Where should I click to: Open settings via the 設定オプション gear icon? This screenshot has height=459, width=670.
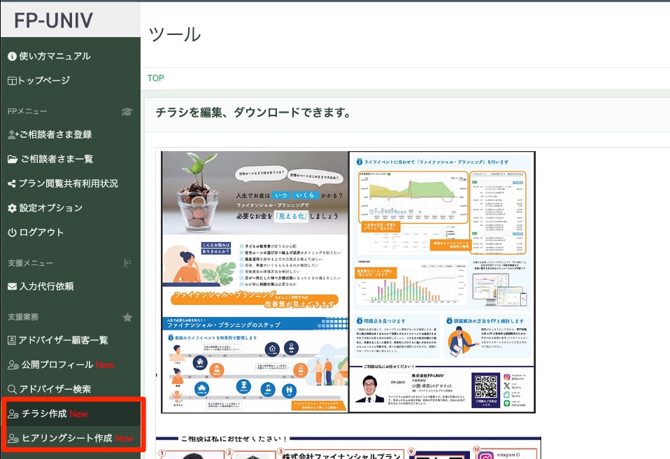12,208
